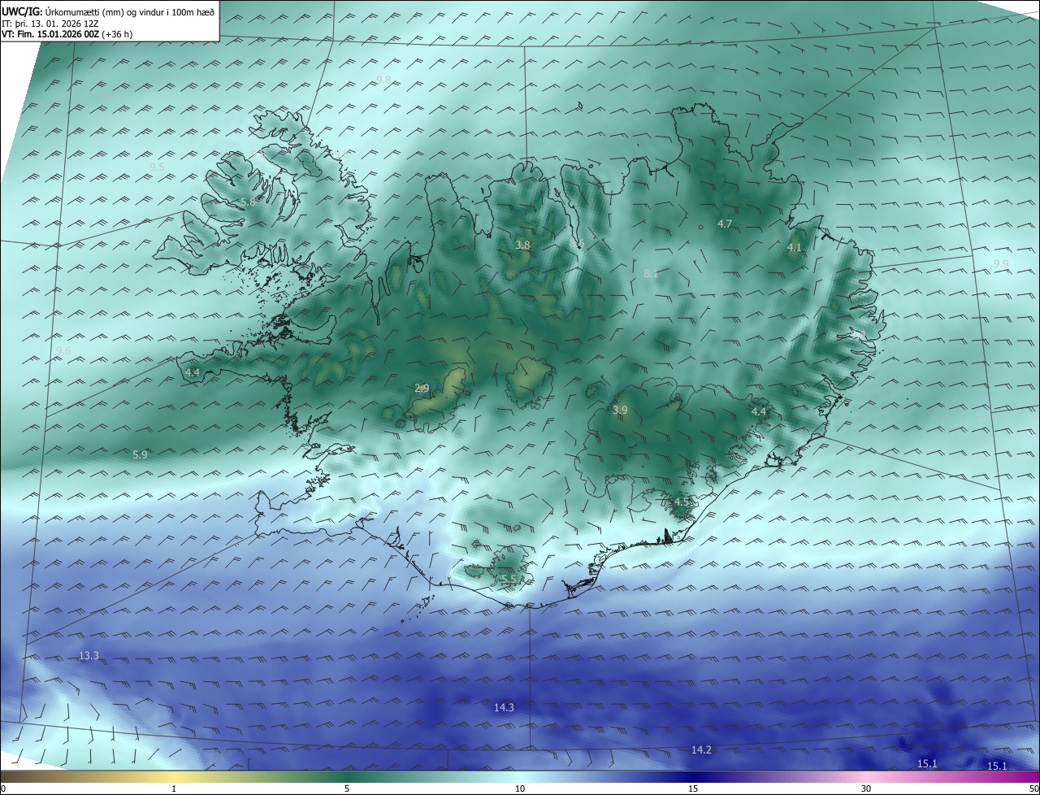
Task: Select the 30 tick on the color scale
Action: 866,788
